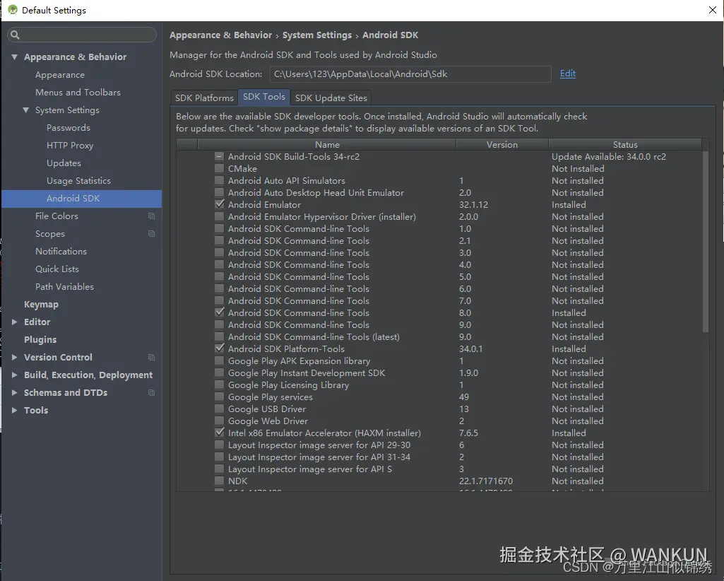The height and width of the screenshot is (581, 724).
Task: Expand the Tools section arrow
Action: (x=14, y=410)
